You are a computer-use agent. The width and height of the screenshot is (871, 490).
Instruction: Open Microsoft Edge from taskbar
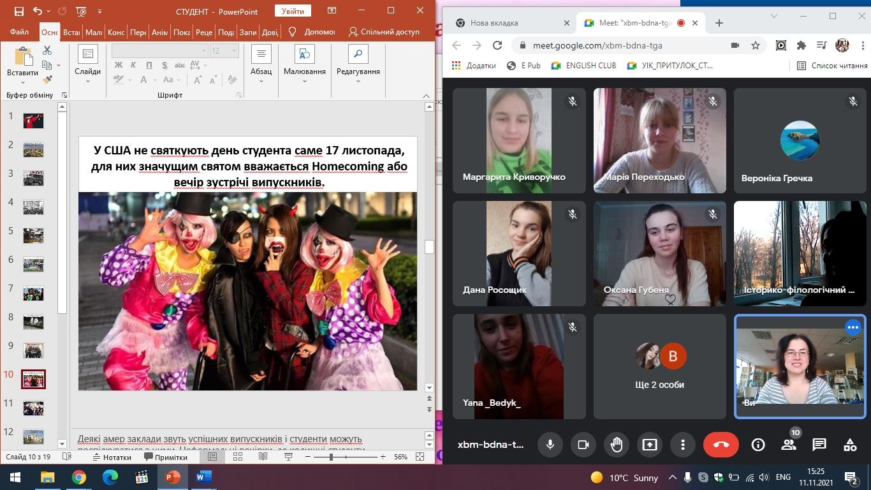[x=110, y=477]
